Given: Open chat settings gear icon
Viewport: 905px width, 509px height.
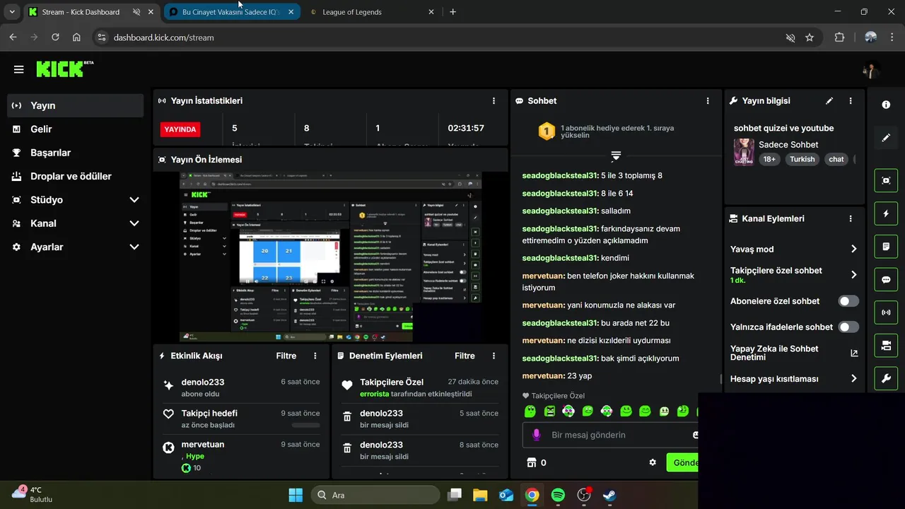Looking at the screenshot, I should point(653,462).
